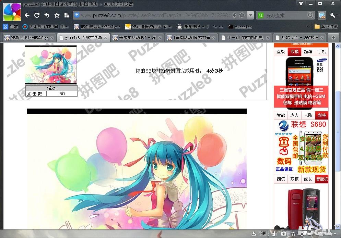341x238 pixels.
Task: Click the 点击数 value 50
Action: 62,93
